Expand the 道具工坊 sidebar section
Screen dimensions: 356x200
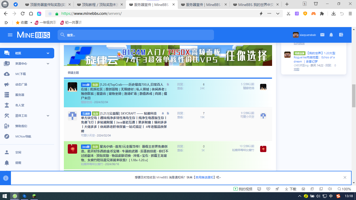click(48, 116)
